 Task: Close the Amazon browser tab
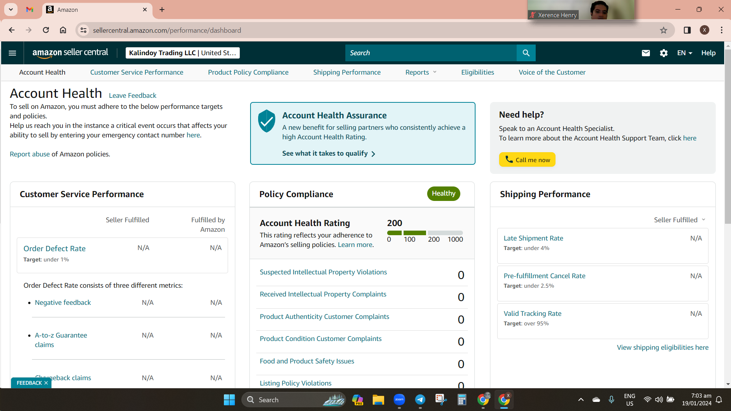point(145,10)
